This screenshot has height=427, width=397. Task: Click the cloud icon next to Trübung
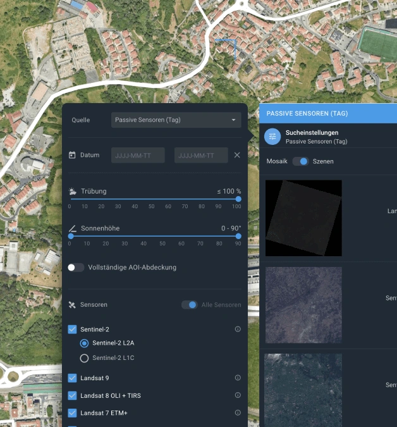(73, 191)
